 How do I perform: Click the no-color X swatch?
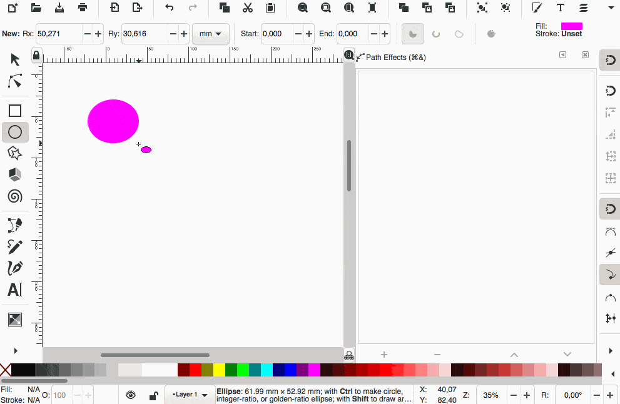point(6,370)
